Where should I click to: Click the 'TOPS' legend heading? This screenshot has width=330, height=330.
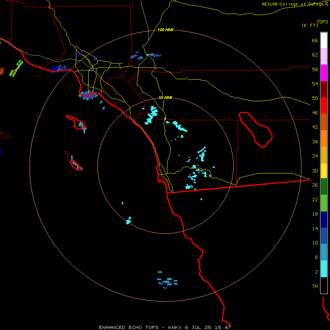[x=322, y=22]
